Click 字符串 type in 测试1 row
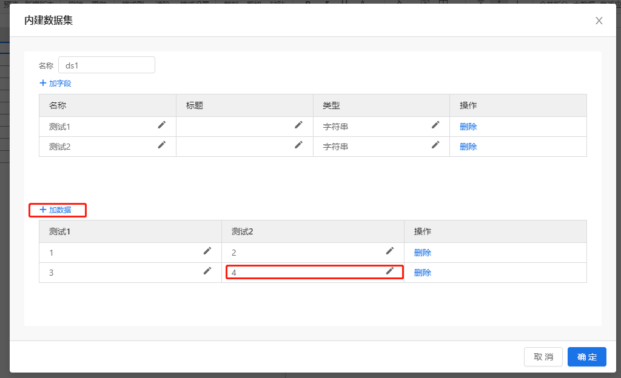621x378 pixels. point(335,127)
